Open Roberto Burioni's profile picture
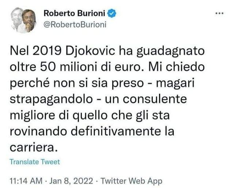Viewport: 234px width, 191px height. [23, 20]
